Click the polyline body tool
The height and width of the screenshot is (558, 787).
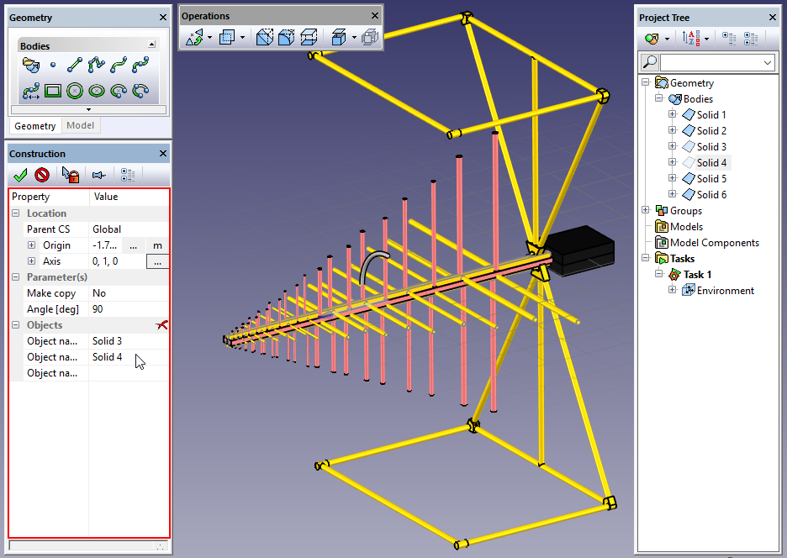coord(97,65)
